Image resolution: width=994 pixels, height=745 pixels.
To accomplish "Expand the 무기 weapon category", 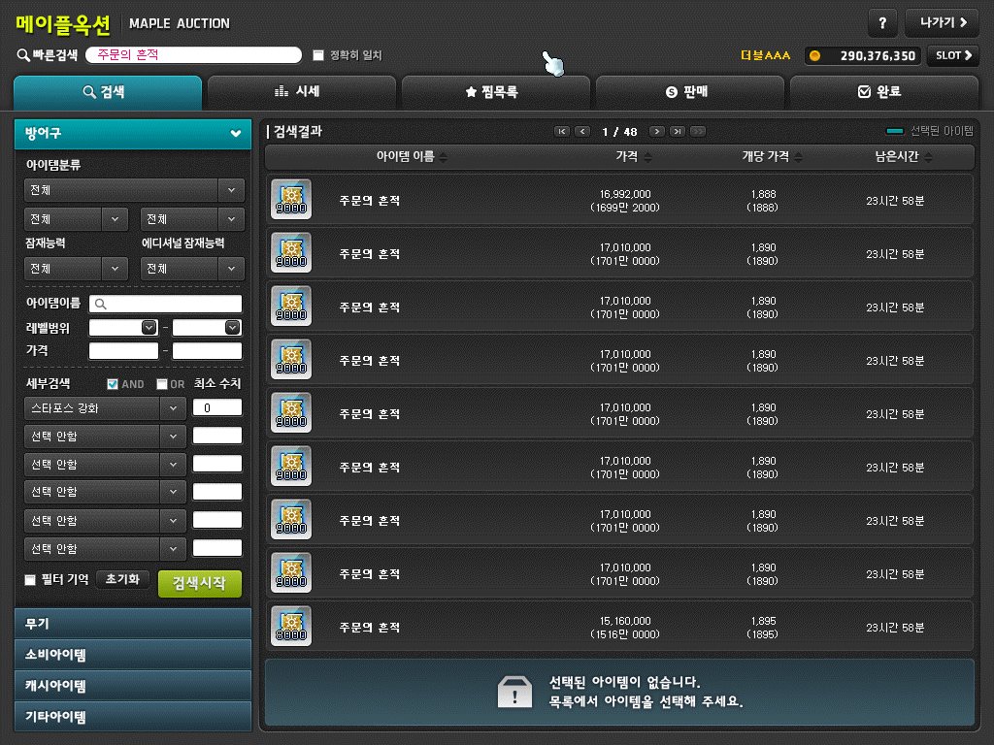I will (133, 624).
